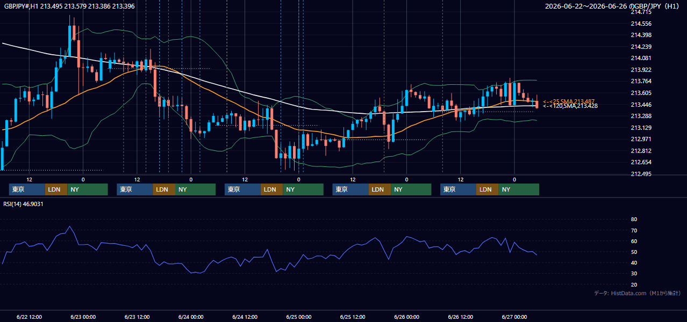Viewport: 687px width, 322px height.
Task: Select price level 214.239 on axis
Action: (x=641, y=47)
